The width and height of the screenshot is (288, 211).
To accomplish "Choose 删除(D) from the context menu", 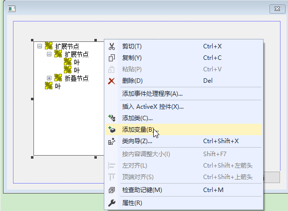I will [184, 81].
